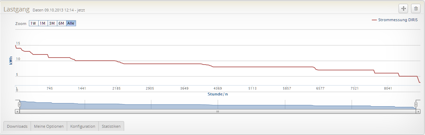Image resolution: width=425 pixels, height=135 pixels.
Task: Open the Meine Optionen tab
Action: coord(49,126)
